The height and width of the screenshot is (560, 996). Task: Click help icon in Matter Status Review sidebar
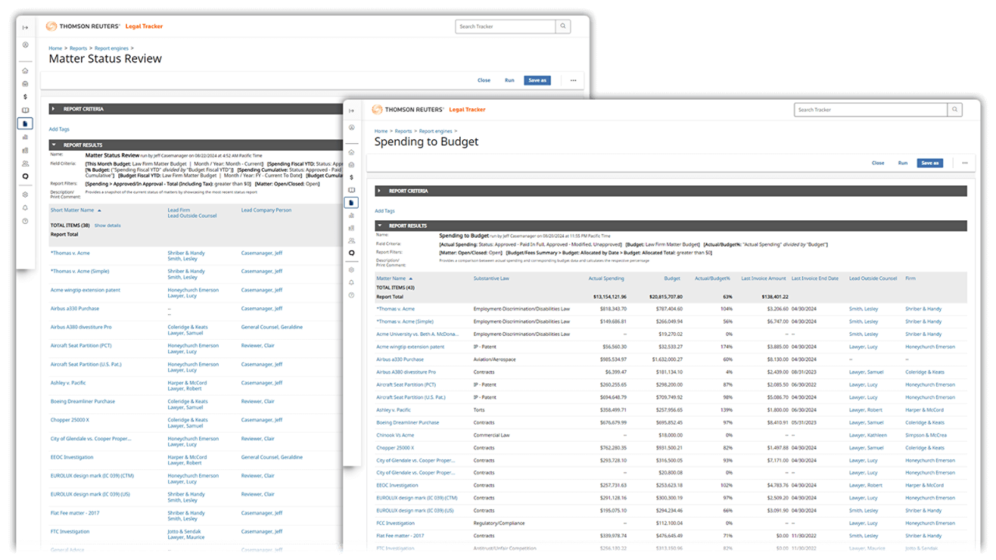click(x=25, y=221)
